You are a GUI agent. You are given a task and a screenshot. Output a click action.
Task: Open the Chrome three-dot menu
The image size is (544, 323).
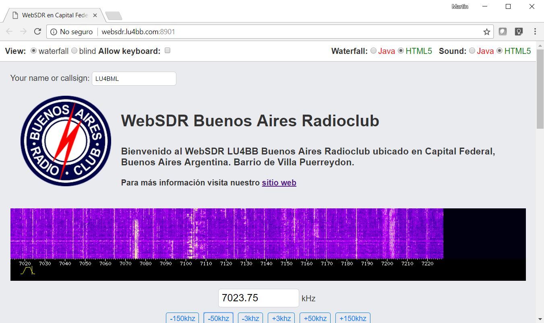click(535, 32)
